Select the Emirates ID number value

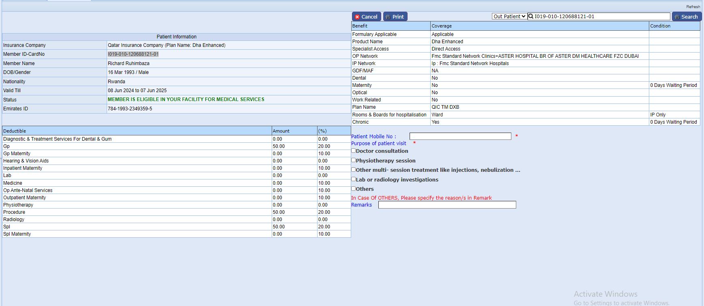click(130, 109)
